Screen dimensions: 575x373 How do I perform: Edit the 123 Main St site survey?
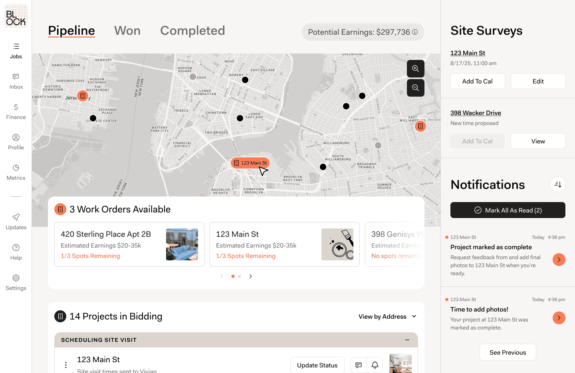coord(538,81)
